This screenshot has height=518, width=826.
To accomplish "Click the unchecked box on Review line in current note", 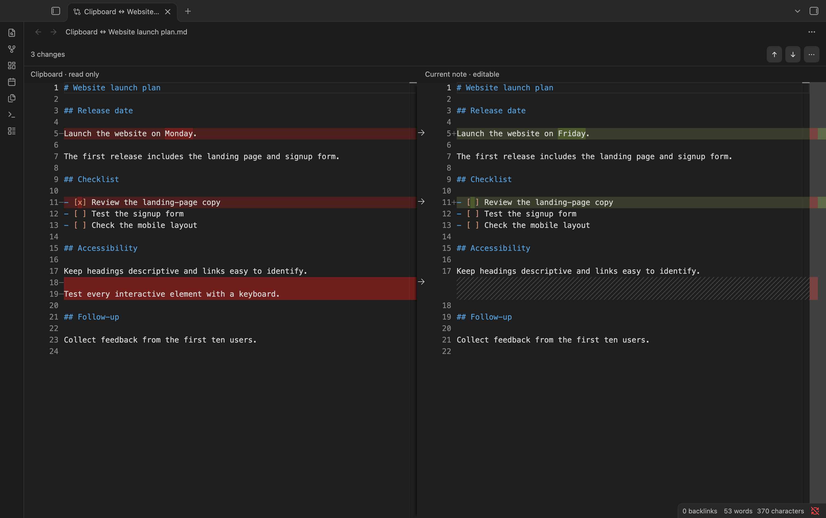I will 473,203.
